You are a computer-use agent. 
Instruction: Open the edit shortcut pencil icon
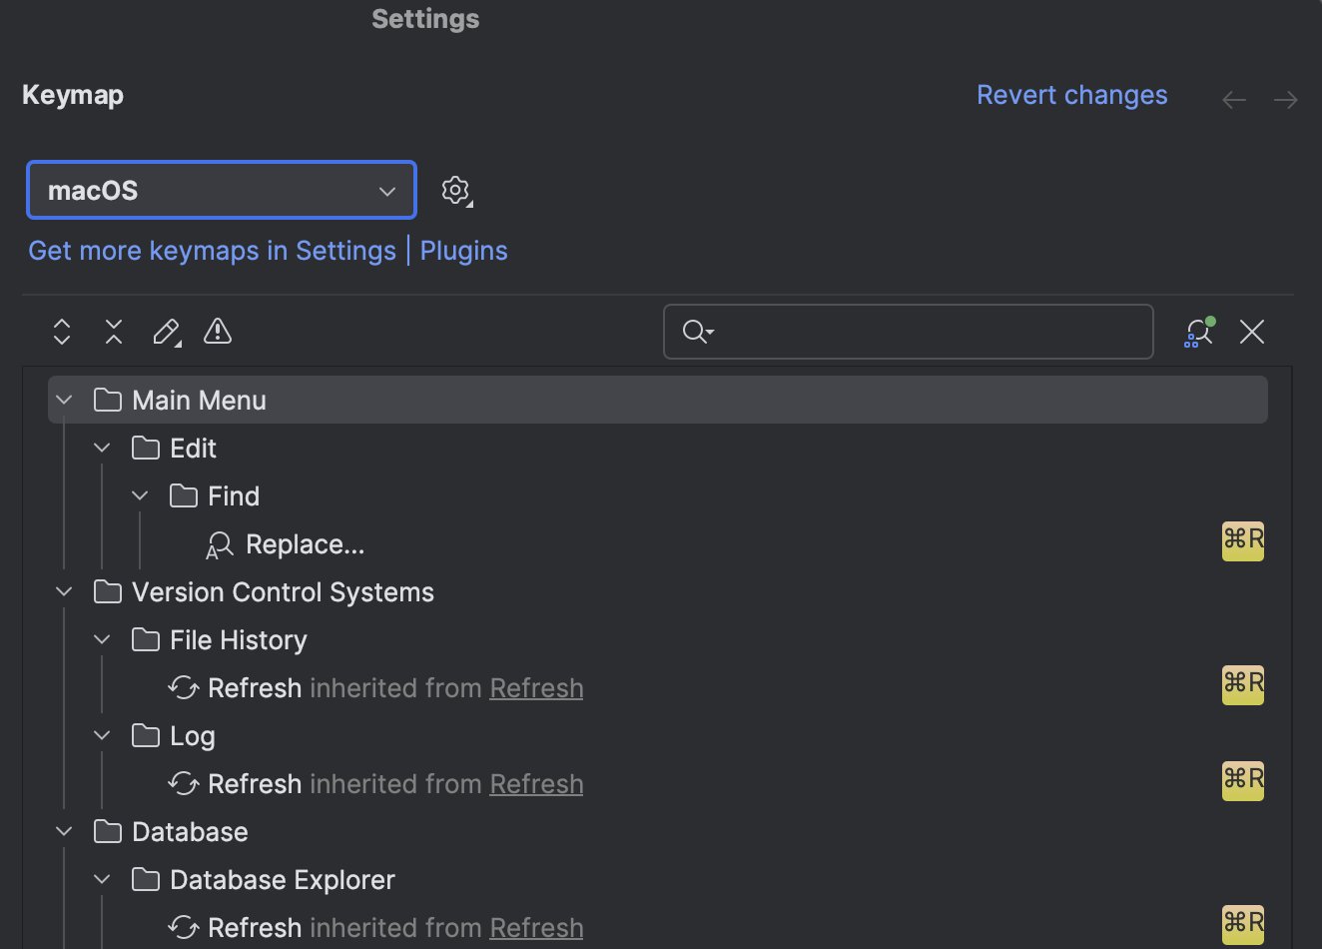coord(166,332)
